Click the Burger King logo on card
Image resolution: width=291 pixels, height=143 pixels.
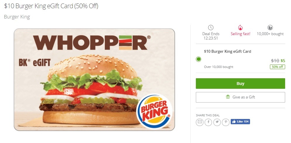[x=154, y=111]
